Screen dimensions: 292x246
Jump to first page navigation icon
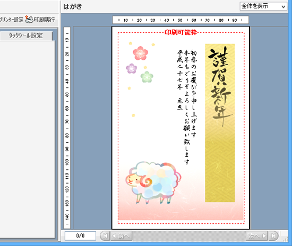(x=105, y=236)
